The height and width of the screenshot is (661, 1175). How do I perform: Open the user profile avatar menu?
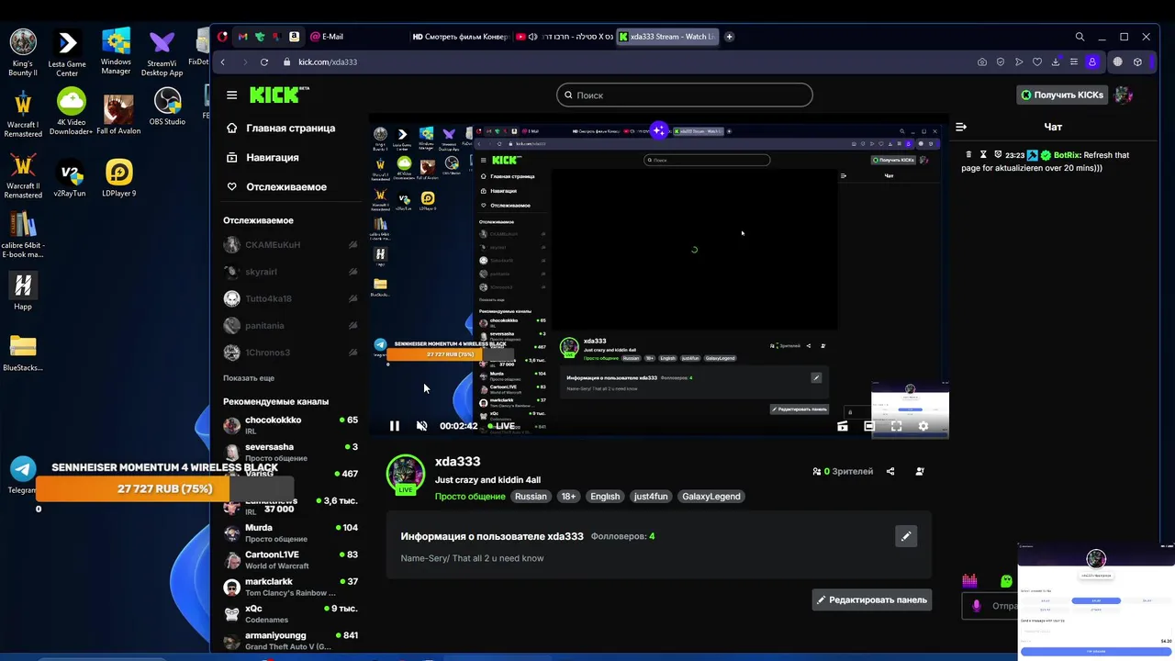point(1125,95)
